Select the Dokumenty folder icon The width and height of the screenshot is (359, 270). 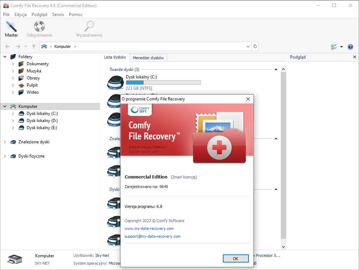[21, 64]
